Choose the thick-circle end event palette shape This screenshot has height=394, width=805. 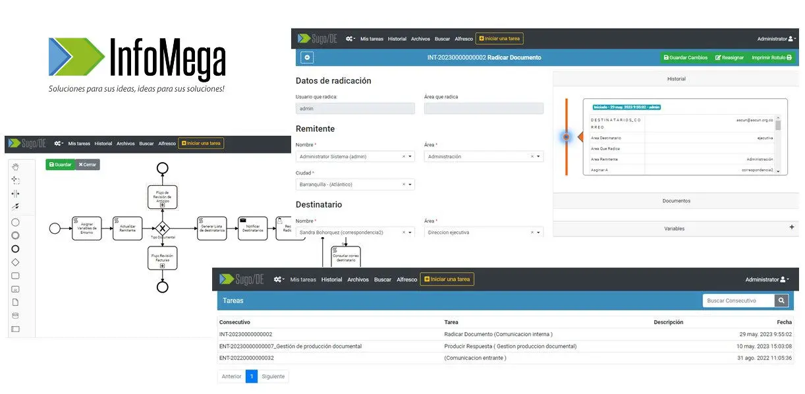click(x=16, y=249)
